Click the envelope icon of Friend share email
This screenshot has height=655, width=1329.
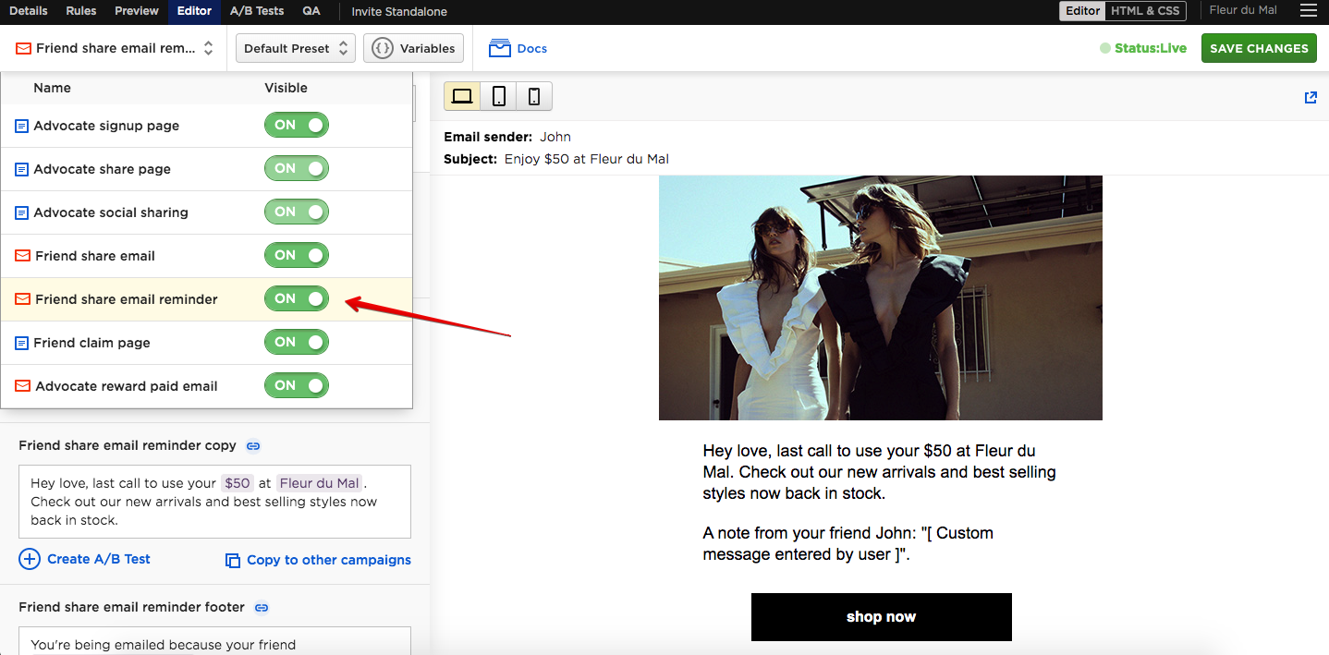(23, 256)
